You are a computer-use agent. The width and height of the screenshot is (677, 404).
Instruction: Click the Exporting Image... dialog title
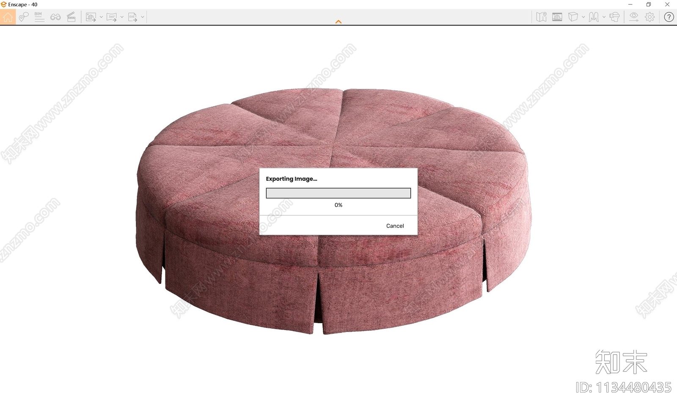292,179
